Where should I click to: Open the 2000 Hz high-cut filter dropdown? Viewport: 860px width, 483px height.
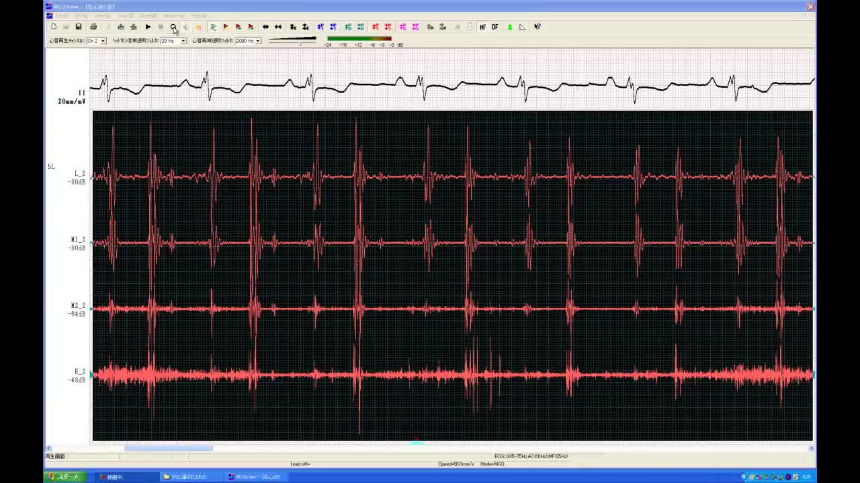pyautogui.click(x=257, y=41)
